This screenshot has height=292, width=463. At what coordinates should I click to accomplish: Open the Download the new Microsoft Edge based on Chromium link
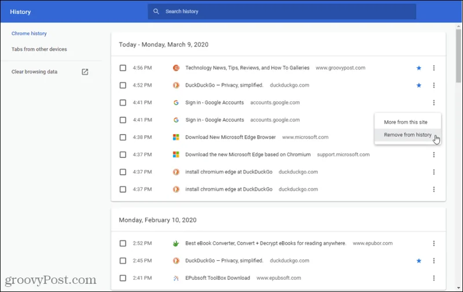tap(248, 154)
